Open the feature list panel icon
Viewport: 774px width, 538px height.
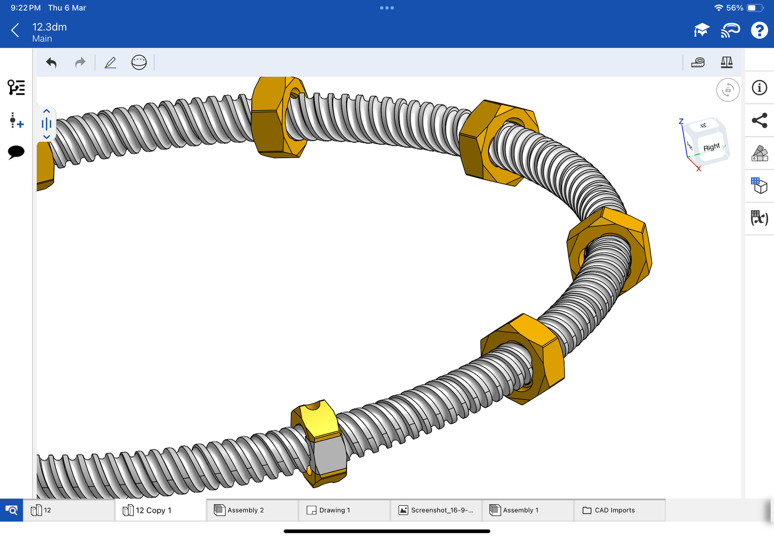point(16,87)
